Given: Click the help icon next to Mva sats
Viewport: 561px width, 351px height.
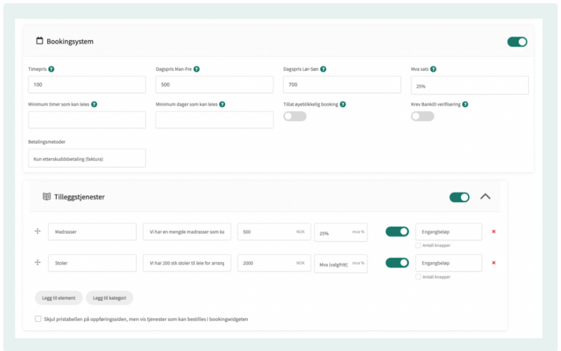Looking at the screenshot, I should 433,69.
